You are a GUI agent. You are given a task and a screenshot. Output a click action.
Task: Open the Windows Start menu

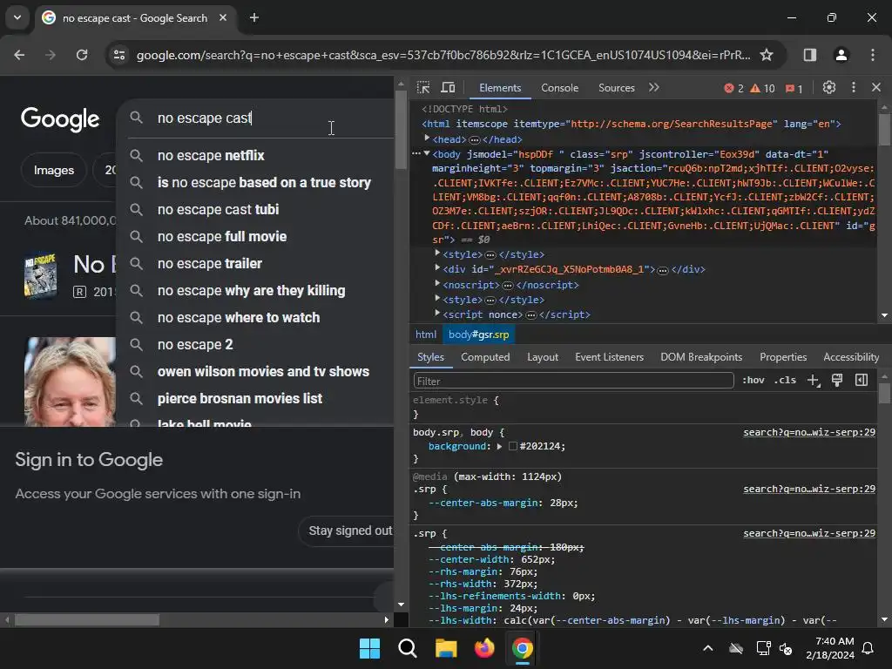pyautogui.click(x=369, y=648)
